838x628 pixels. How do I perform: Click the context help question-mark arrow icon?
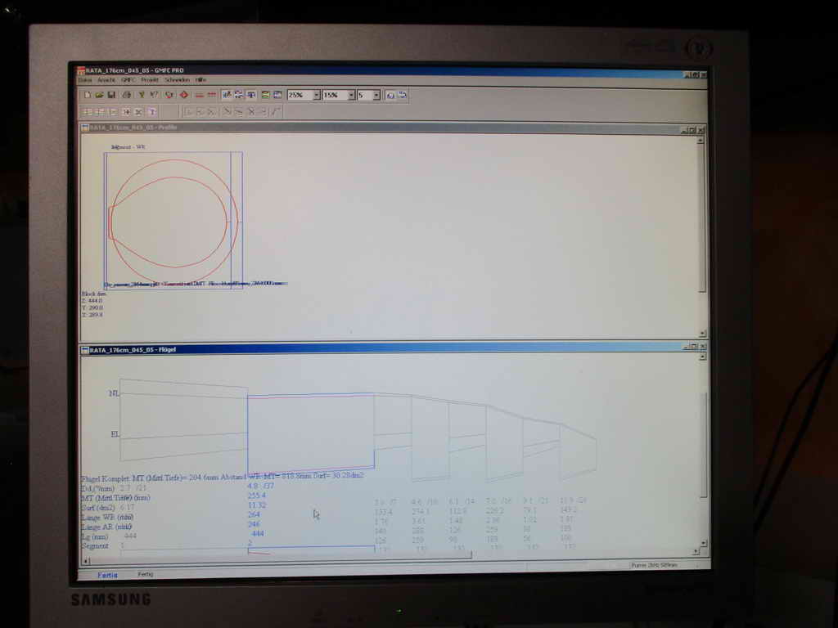(154, 95)
